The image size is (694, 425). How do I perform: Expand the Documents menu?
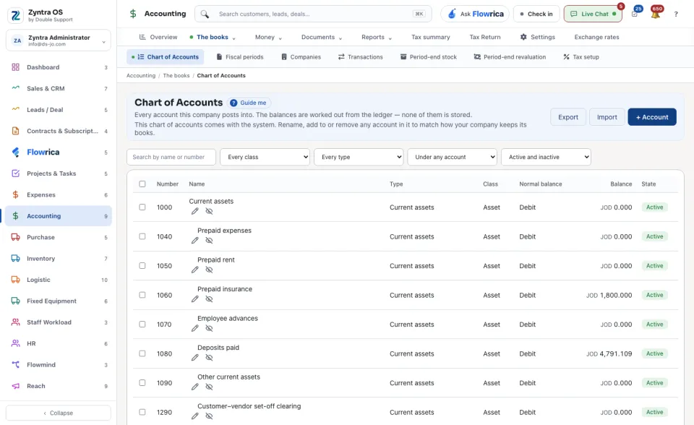point(322,37)
